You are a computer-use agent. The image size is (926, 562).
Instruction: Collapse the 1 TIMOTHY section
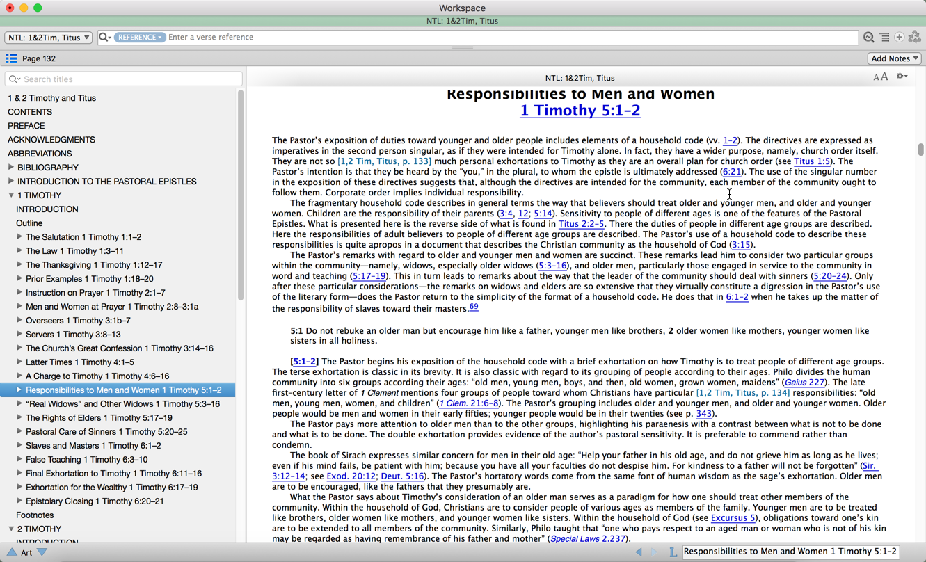[x=11, y=195]
